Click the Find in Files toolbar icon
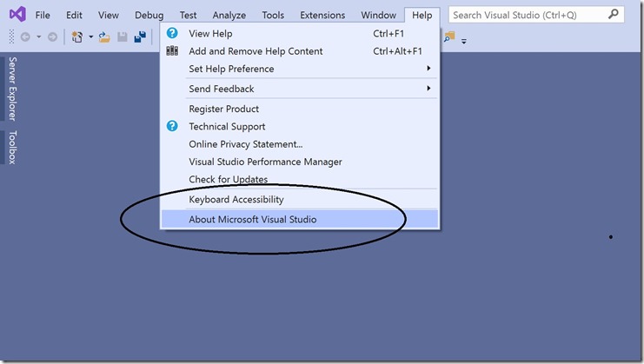 [449, 37]
